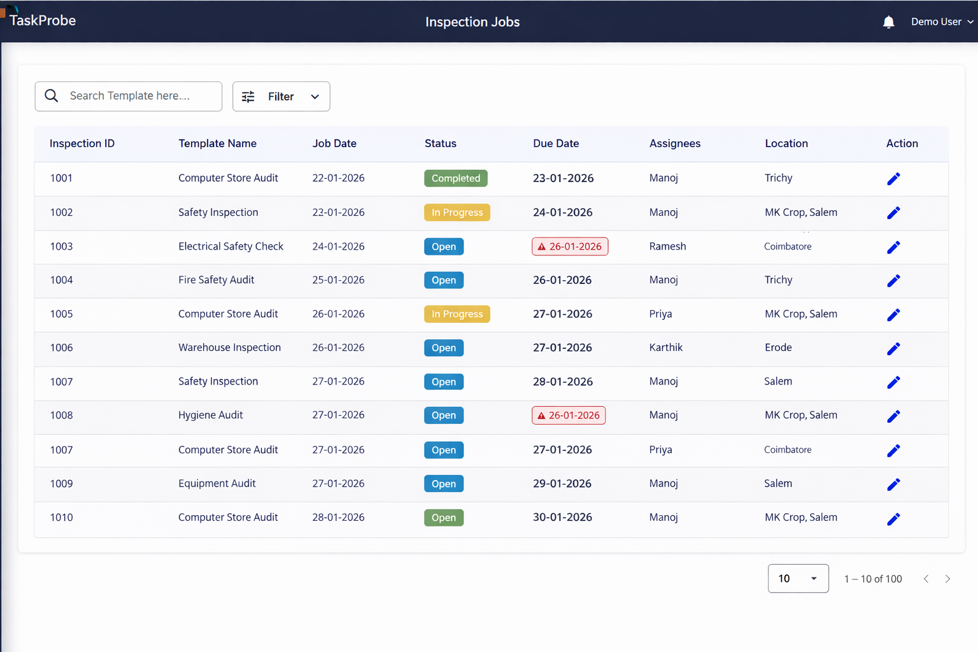Click the Status column header
978x652 pixels.
pyautogui.click(x=440, y=144)
